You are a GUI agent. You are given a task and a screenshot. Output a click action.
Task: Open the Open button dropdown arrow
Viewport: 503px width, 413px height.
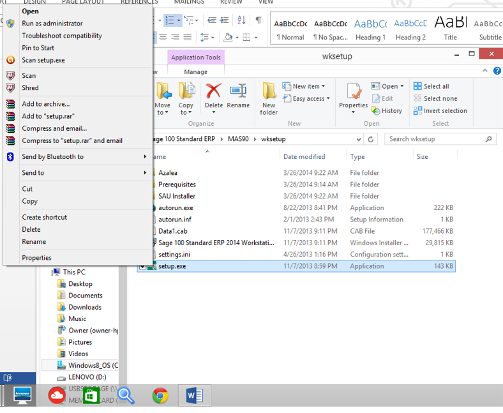pyautogui.click(x=402, y=86)
